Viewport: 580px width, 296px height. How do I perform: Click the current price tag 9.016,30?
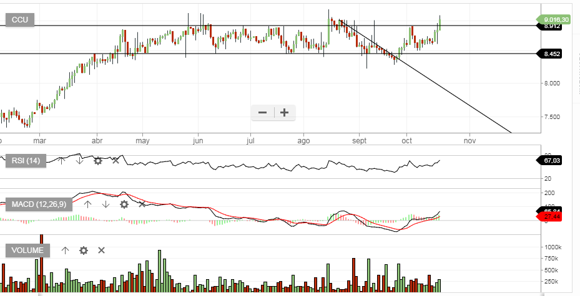tap(553, 19)
